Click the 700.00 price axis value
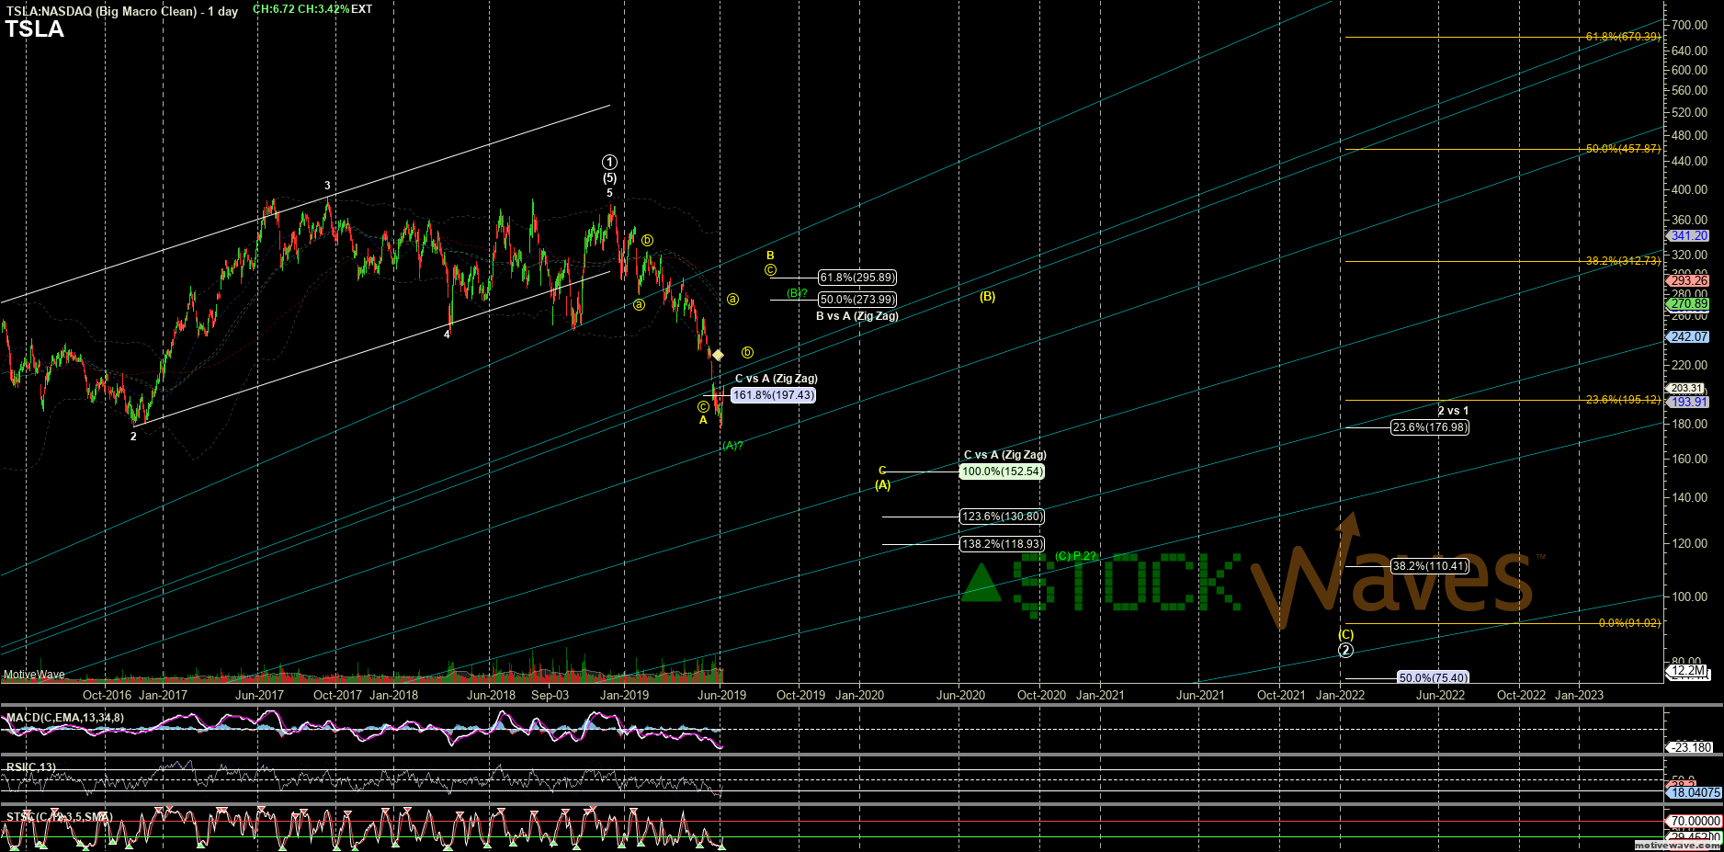Viewport: 1724px width, 852px height. point(1690,25)
